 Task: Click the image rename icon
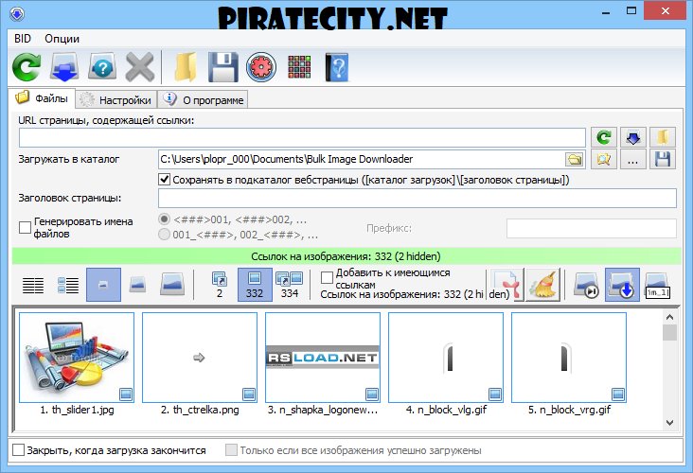pyautogui.click(x=657, y=285)
